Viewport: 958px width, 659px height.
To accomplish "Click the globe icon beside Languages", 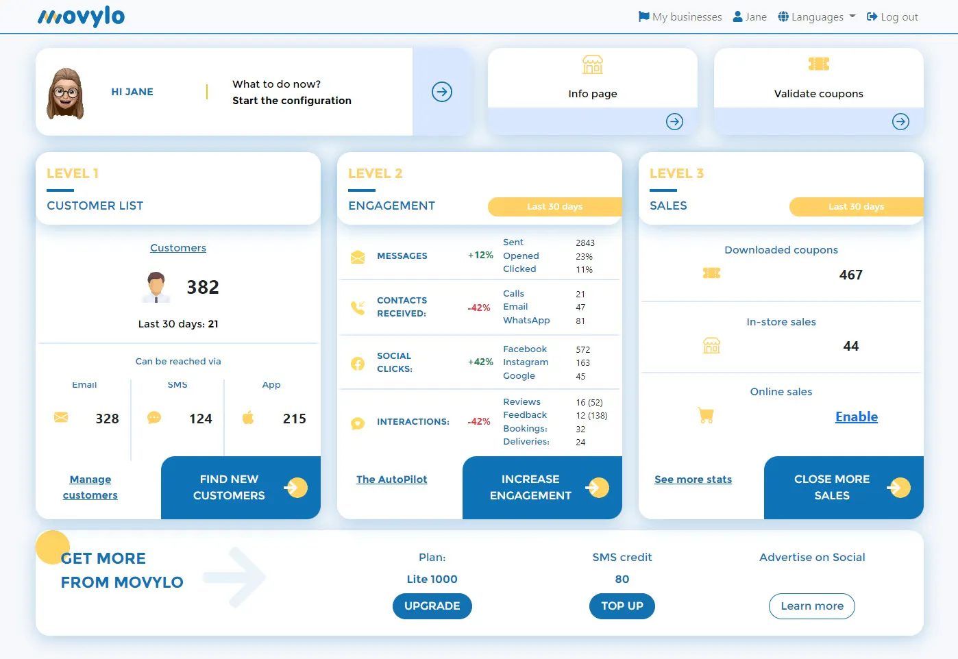I will point(783,16).
